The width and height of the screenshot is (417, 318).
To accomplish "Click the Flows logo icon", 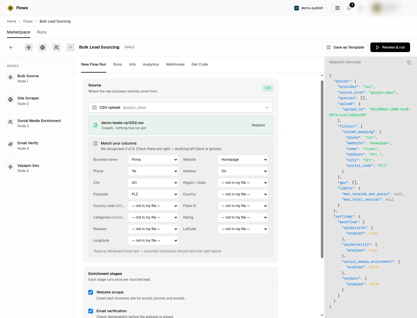I will click(10, 8).
